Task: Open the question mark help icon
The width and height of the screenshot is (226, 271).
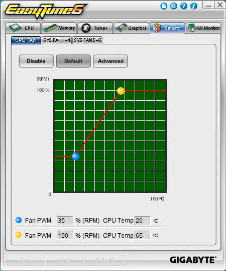Action: [184, 6]
